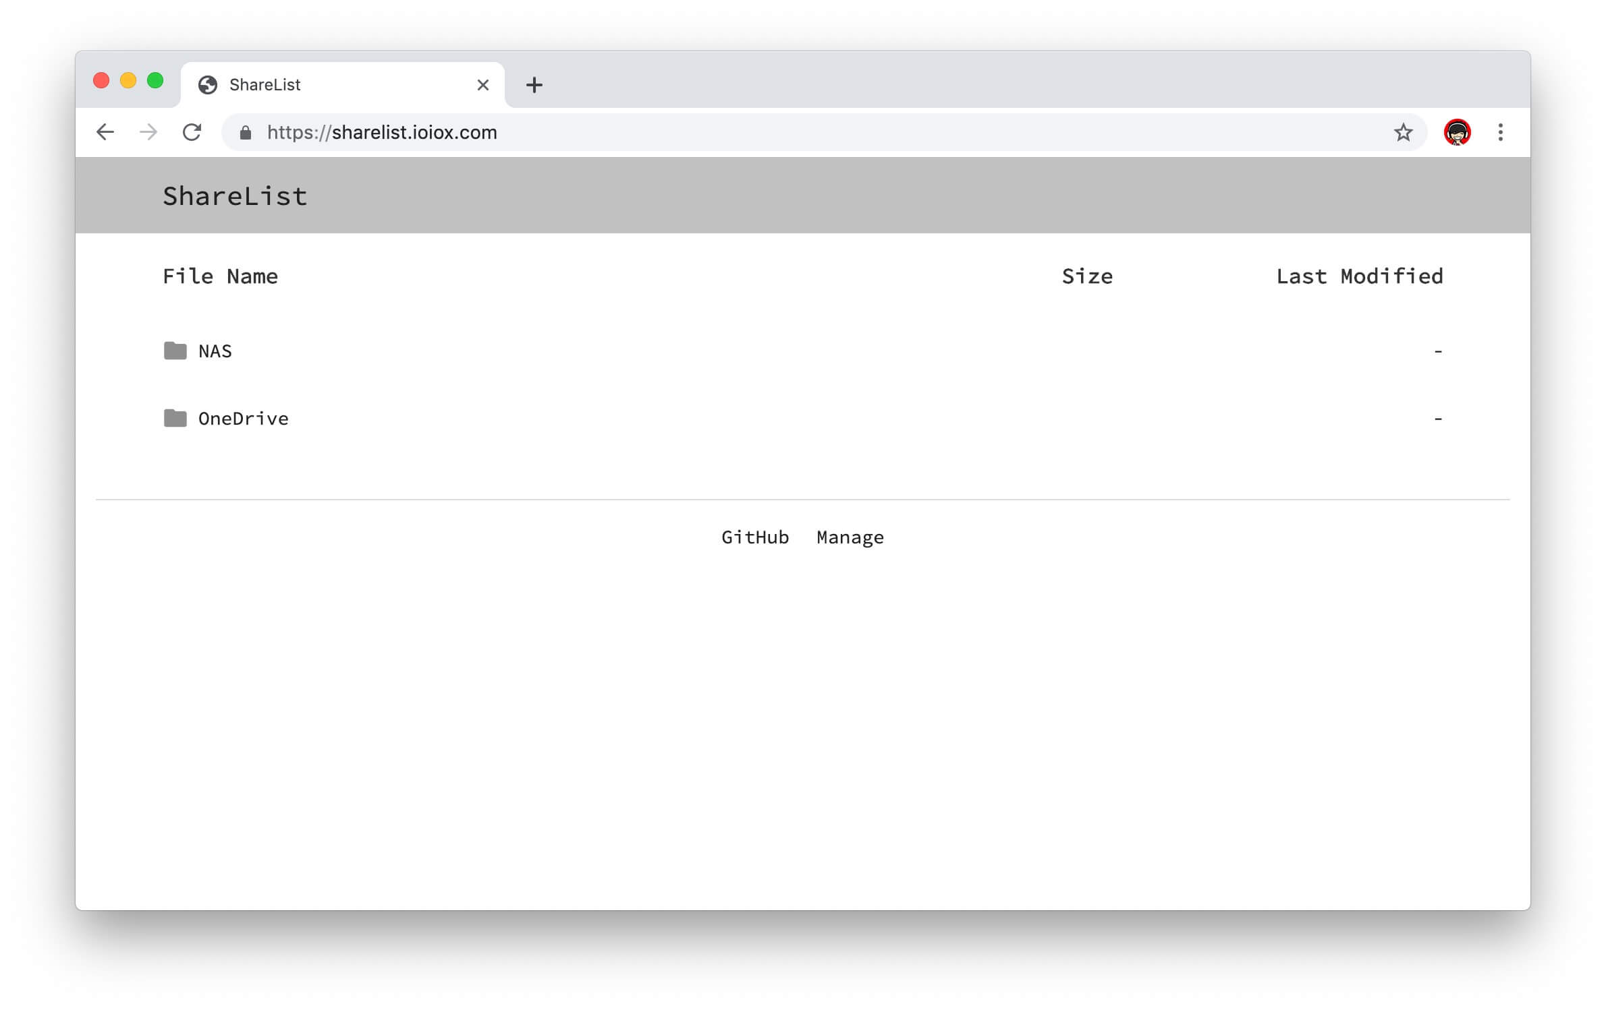Open a new tab with plus
The image size is (1606, 1010).
(534, 85)
